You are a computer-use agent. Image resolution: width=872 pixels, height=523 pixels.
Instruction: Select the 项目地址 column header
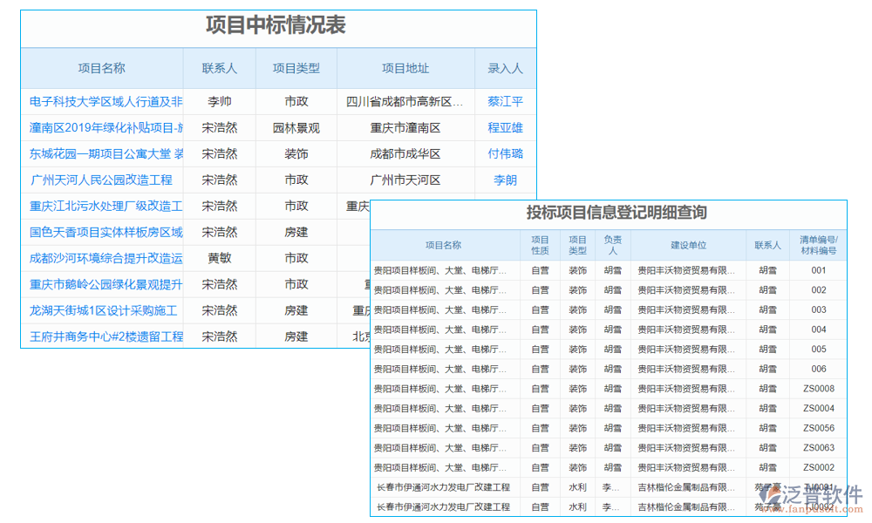pyautogui.click(x=405, y=68)
